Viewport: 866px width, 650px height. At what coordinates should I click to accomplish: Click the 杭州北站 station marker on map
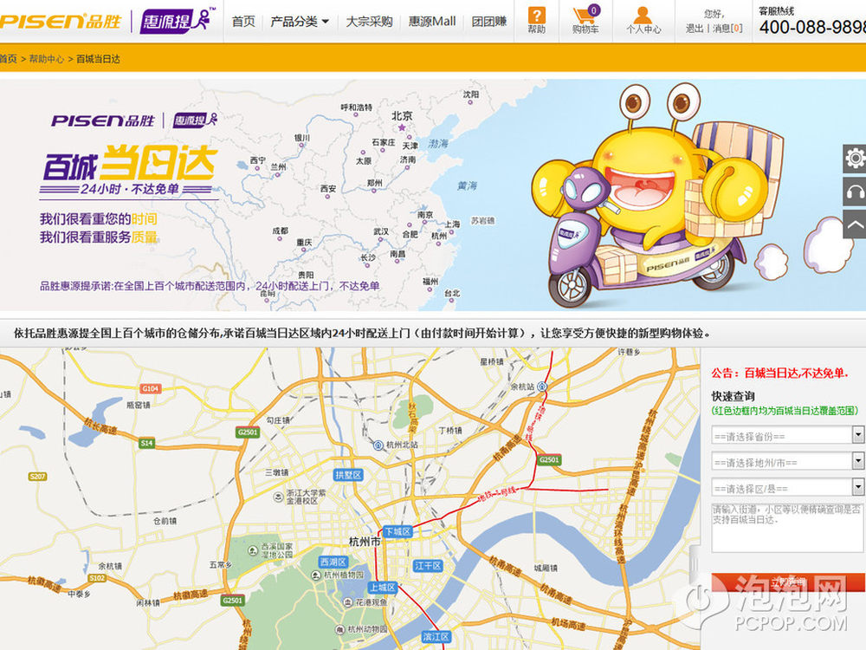(378, 445)
